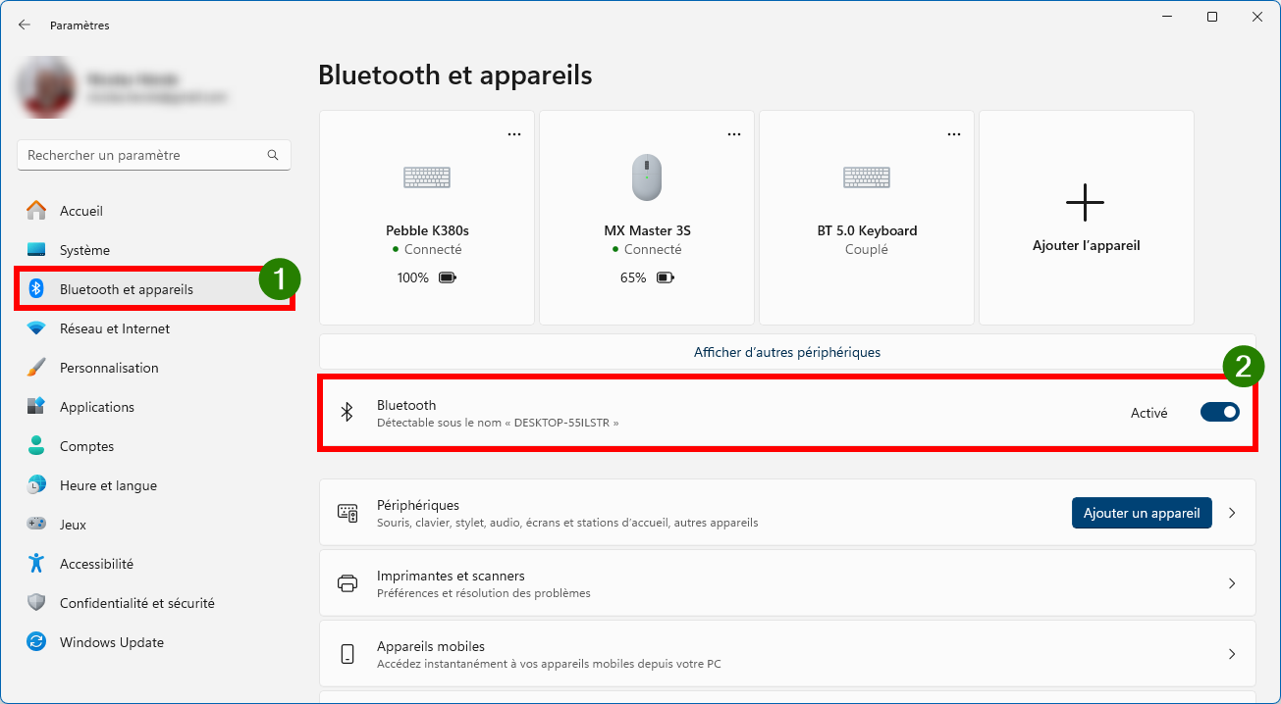Click the back arrow in title bar
The height and width of the screenshot is (704, 1281).
pos(25,25)
